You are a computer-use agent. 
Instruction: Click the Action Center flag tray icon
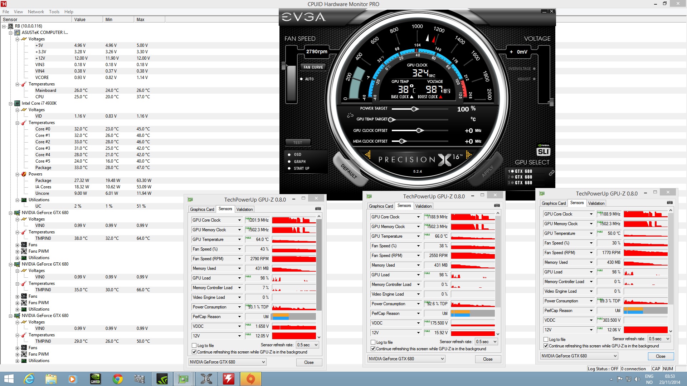point(620,379)
